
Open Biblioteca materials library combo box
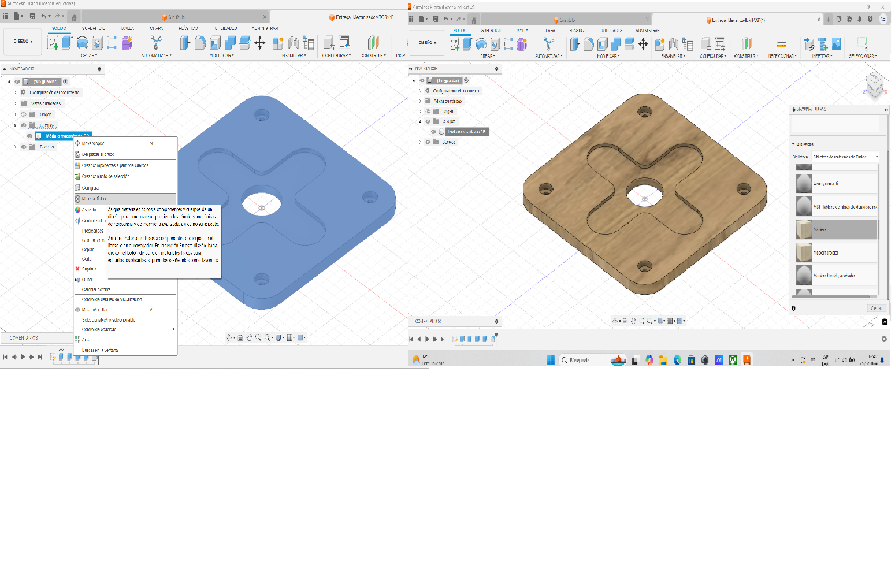click(x=846, y=157)
